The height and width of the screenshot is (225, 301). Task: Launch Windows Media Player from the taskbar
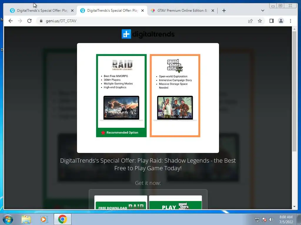click(x=44, y=219)
